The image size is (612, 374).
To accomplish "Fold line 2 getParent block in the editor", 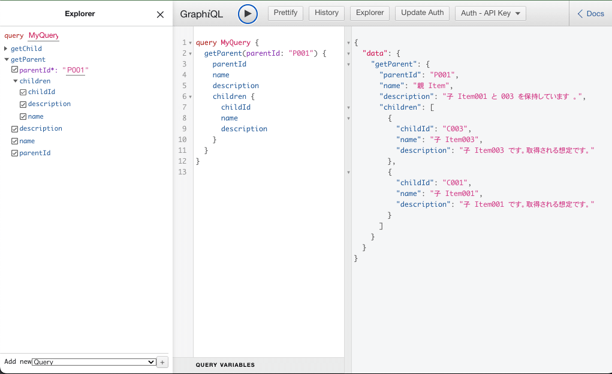I will [191, 54].
